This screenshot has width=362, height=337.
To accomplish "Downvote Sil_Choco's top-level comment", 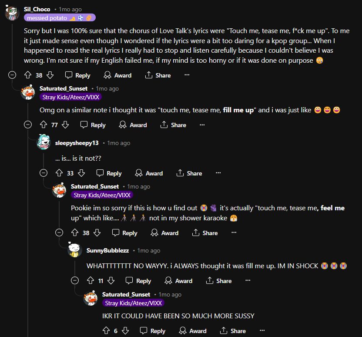I will coord(50,75).
